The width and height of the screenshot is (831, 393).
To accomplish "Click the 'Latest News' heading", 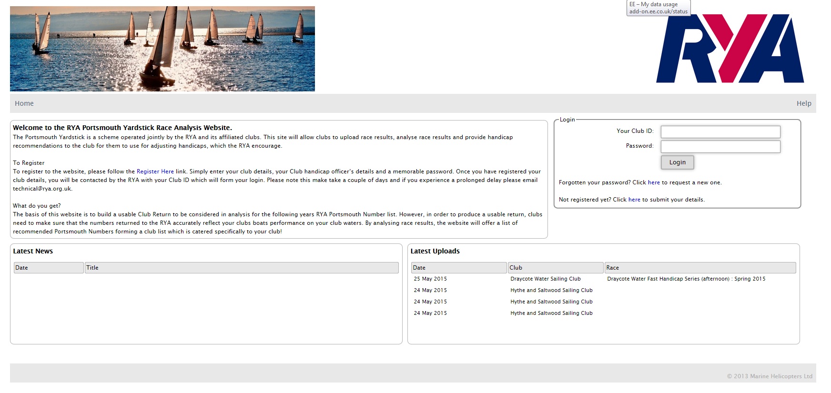I will 33,251.
